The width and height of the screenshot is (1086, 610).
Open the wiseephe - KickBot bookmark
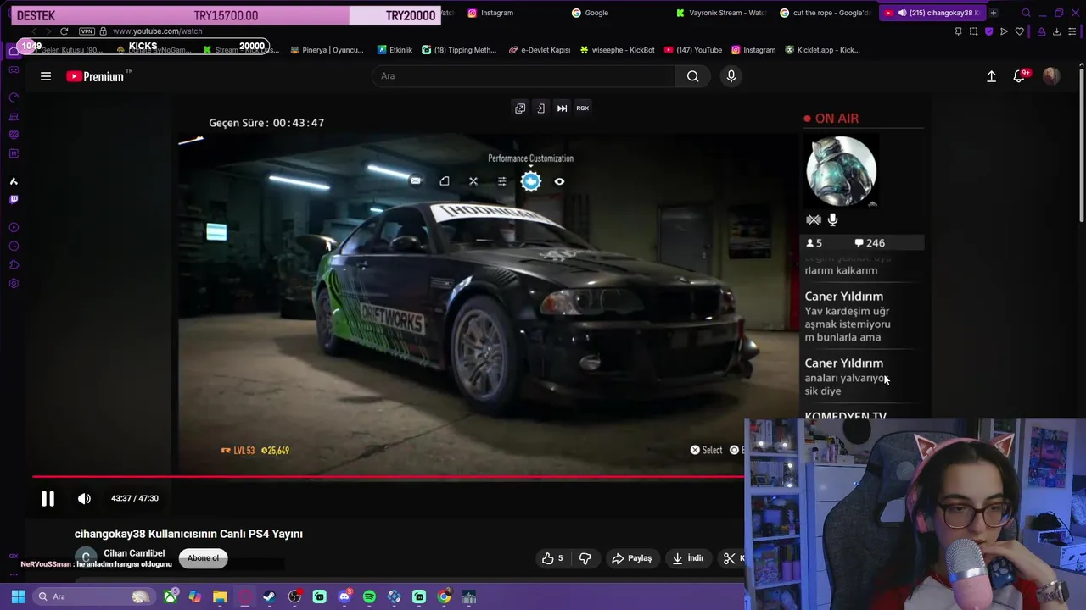click(x=617, y=50)
